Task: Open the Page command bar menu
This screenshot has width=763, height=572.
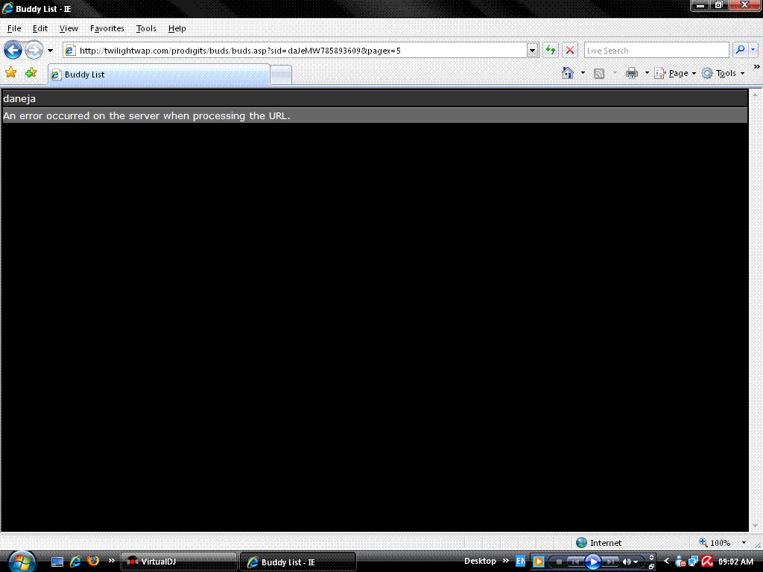Action: pyautogui.click(x=675, y=73)
